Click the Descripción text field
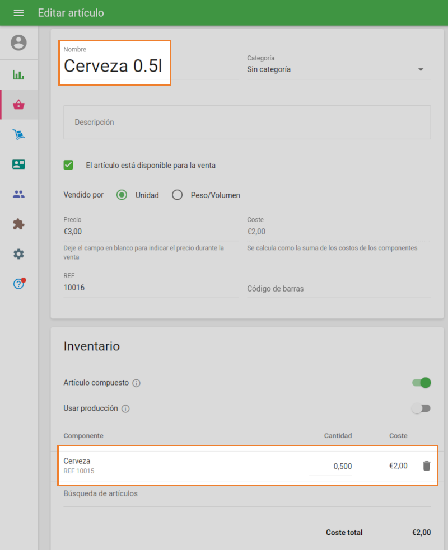The width and height of the screenshot is (448, 550). (246, 122)
